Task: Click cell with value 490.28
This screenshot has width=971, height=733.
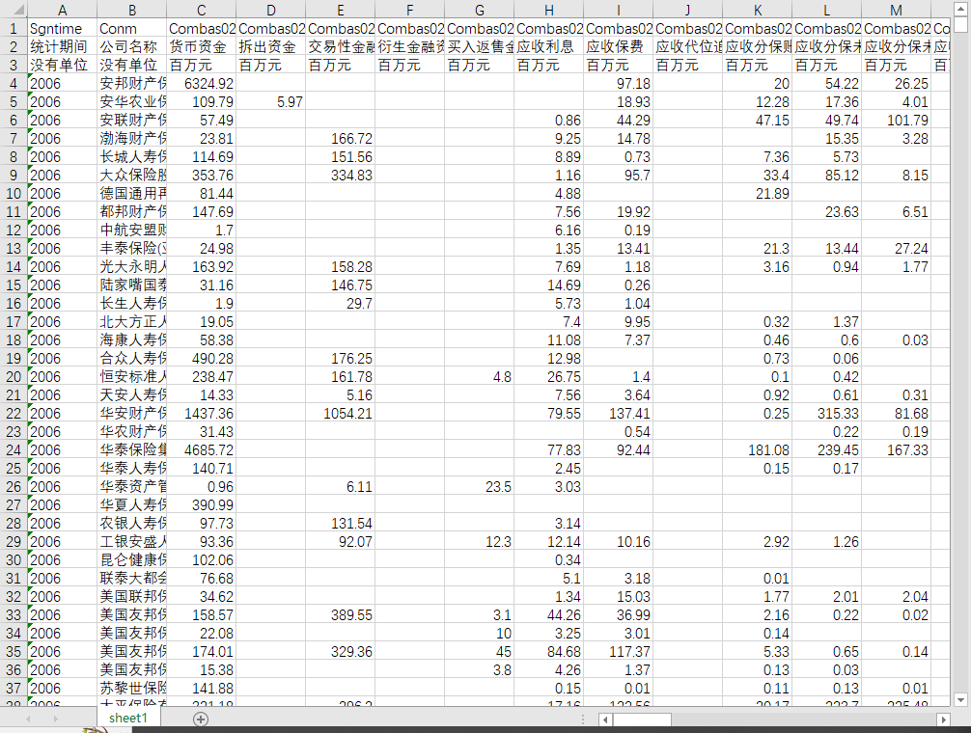Action: (202, 358)
